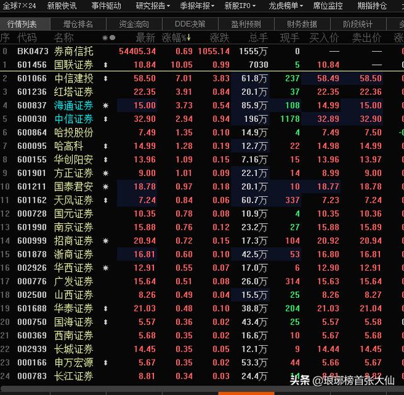This screenshot has height=395, width=404.
Task: Click the 10.05 percent gain cell
Action: pyautogui.click(x=182, y=65)
